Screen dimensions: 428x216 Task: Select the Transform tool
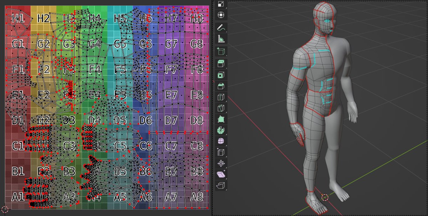pos(221,15)
